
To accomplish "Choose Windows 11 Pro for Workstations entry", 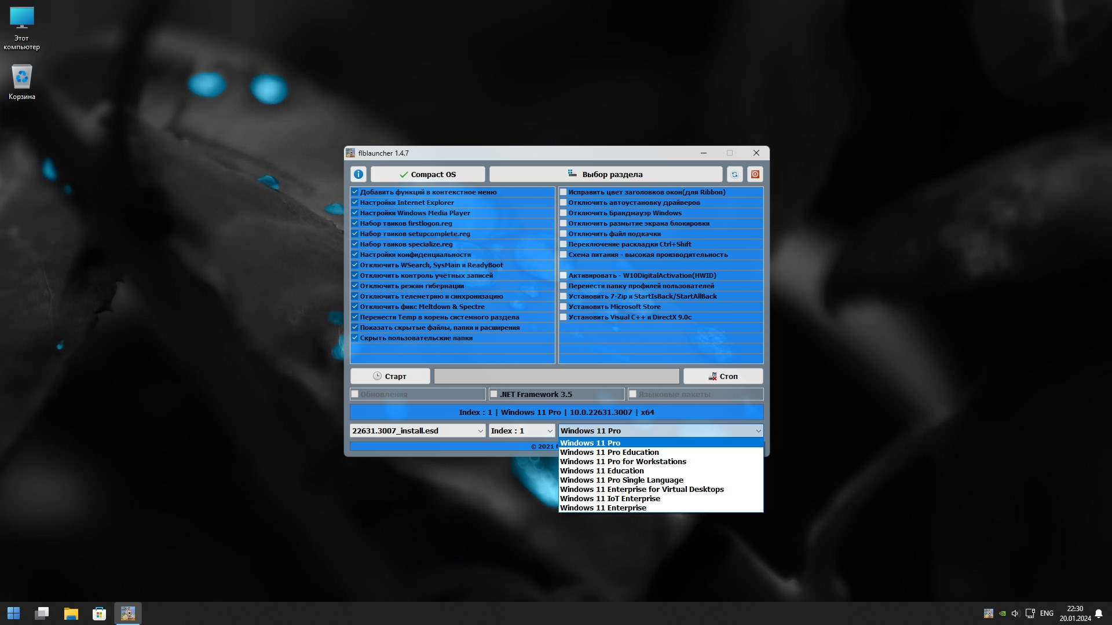I will point(623,461).
